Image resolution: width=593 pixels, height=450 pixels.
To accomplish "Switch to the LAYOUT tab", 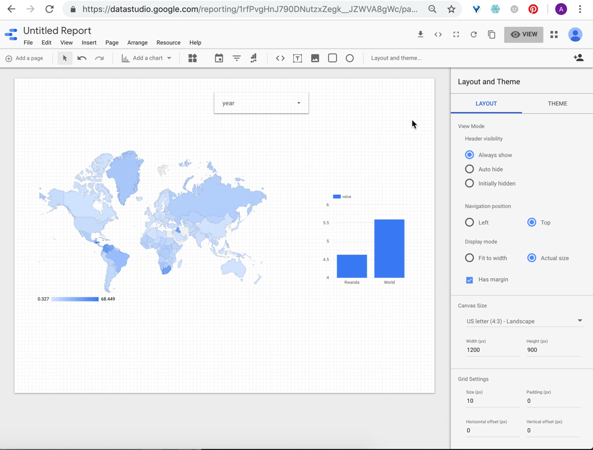I will click(486, 104).
